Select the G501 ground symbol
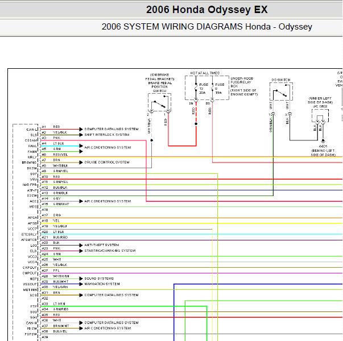 323,140
